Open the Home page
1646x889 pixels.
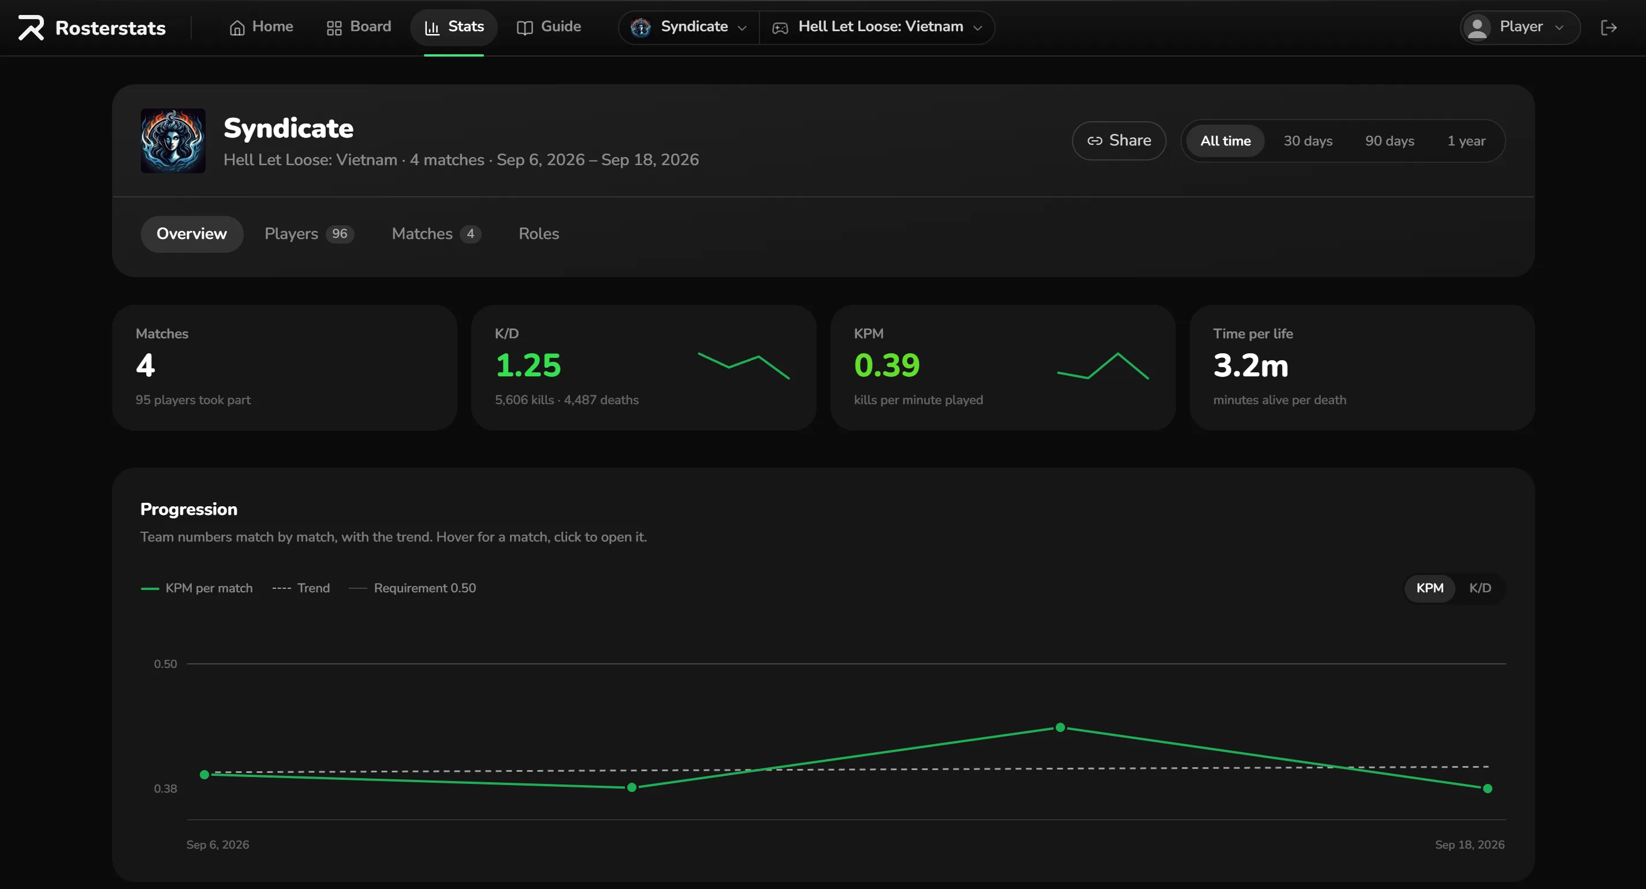[x=260, y=27]
